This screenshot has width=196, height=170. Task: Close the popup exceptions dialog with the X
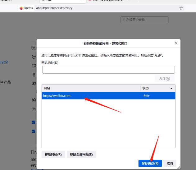176,43
